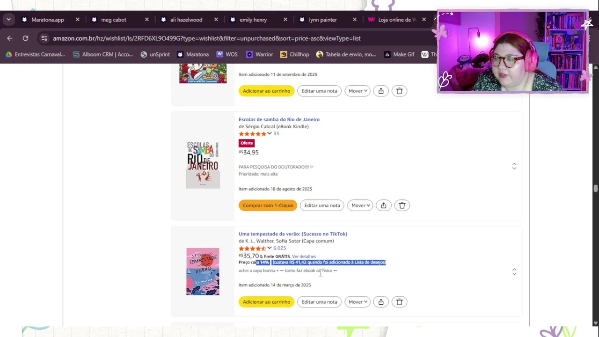The width and height of the screenshot is (599, 337).
Task: Click the Amazon wishlist URL address bar
Action: (206, 38)
